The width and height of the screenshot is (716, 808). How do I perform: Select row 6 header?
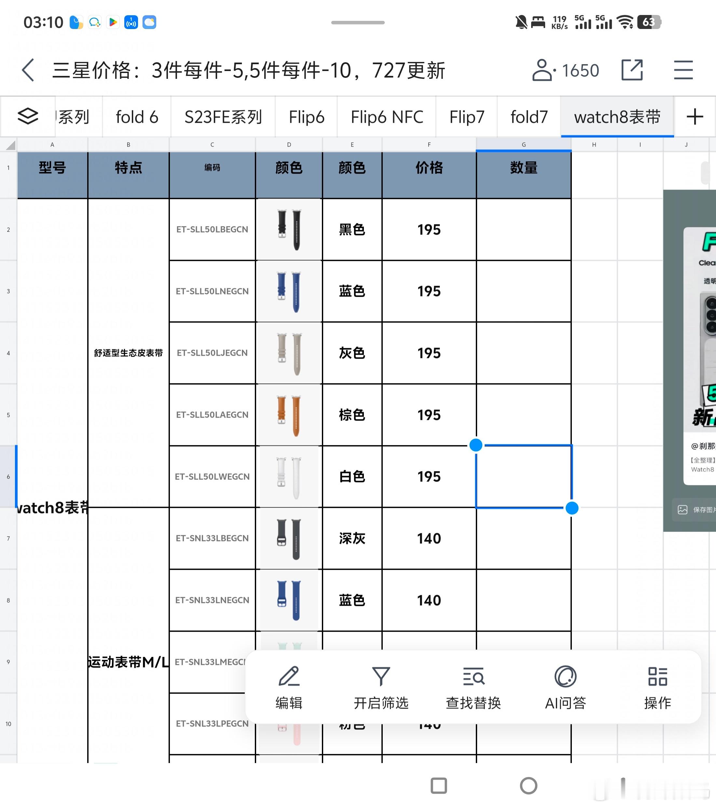[x=8, y=476]
